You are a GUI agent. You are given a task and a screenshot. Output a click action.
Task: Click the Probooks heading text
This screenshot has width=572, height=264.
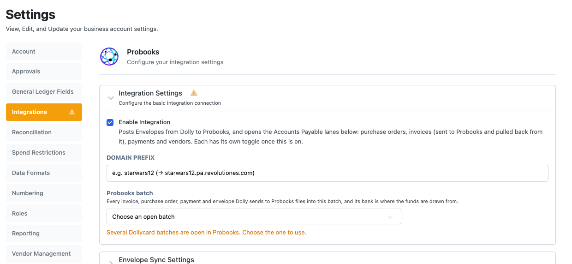143,52
